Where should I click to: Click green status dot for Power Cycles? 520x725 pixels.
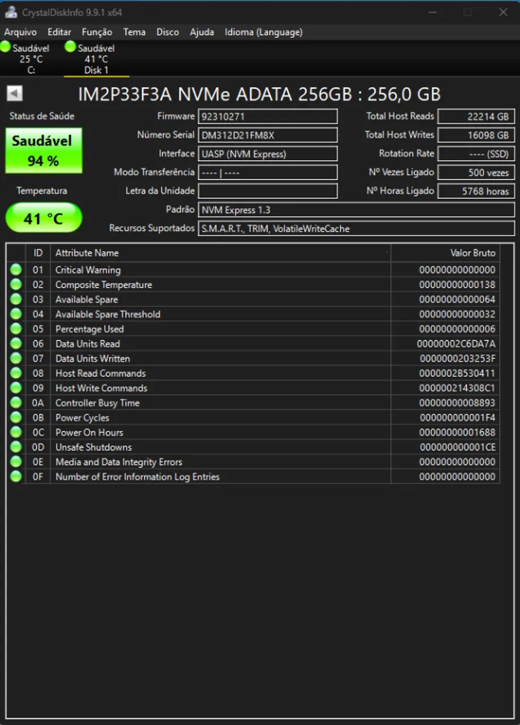pos(16,417)
